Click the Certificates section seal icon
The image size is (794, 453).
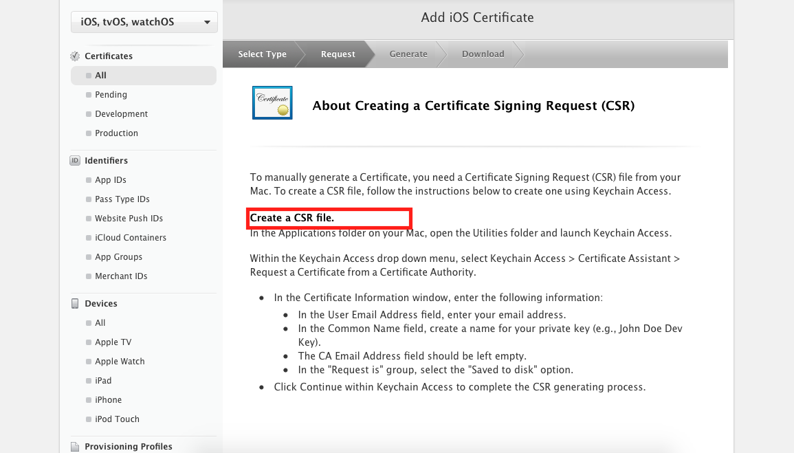(x=75, y=56)
